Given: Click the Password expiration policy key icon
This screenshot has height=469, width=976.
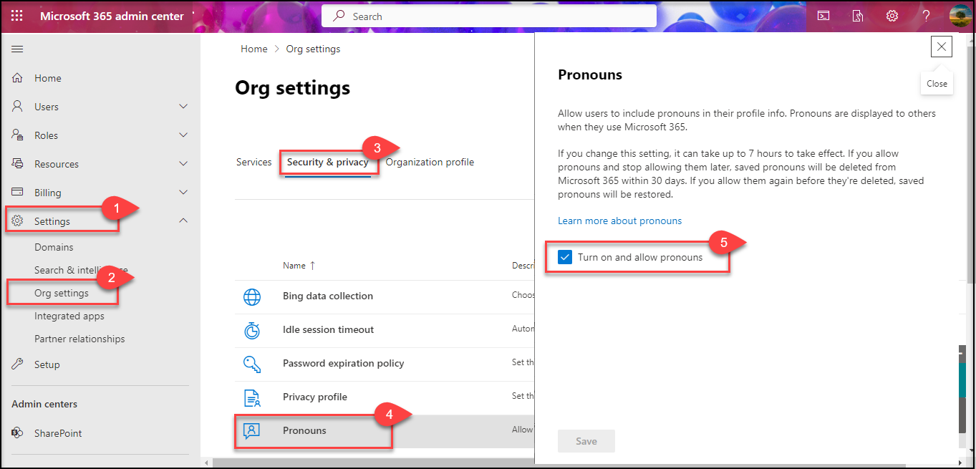Looking at the screenshot, I should click(x=252, y=364).
